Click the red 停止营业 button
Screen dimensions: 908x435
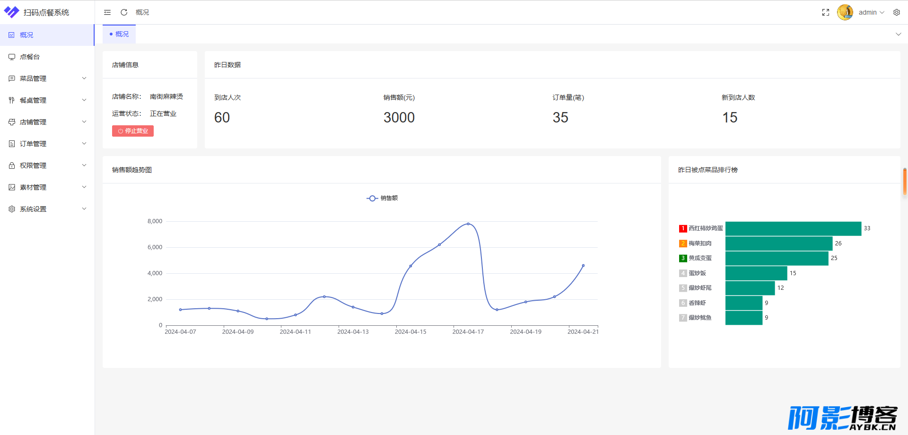point(133,131)
